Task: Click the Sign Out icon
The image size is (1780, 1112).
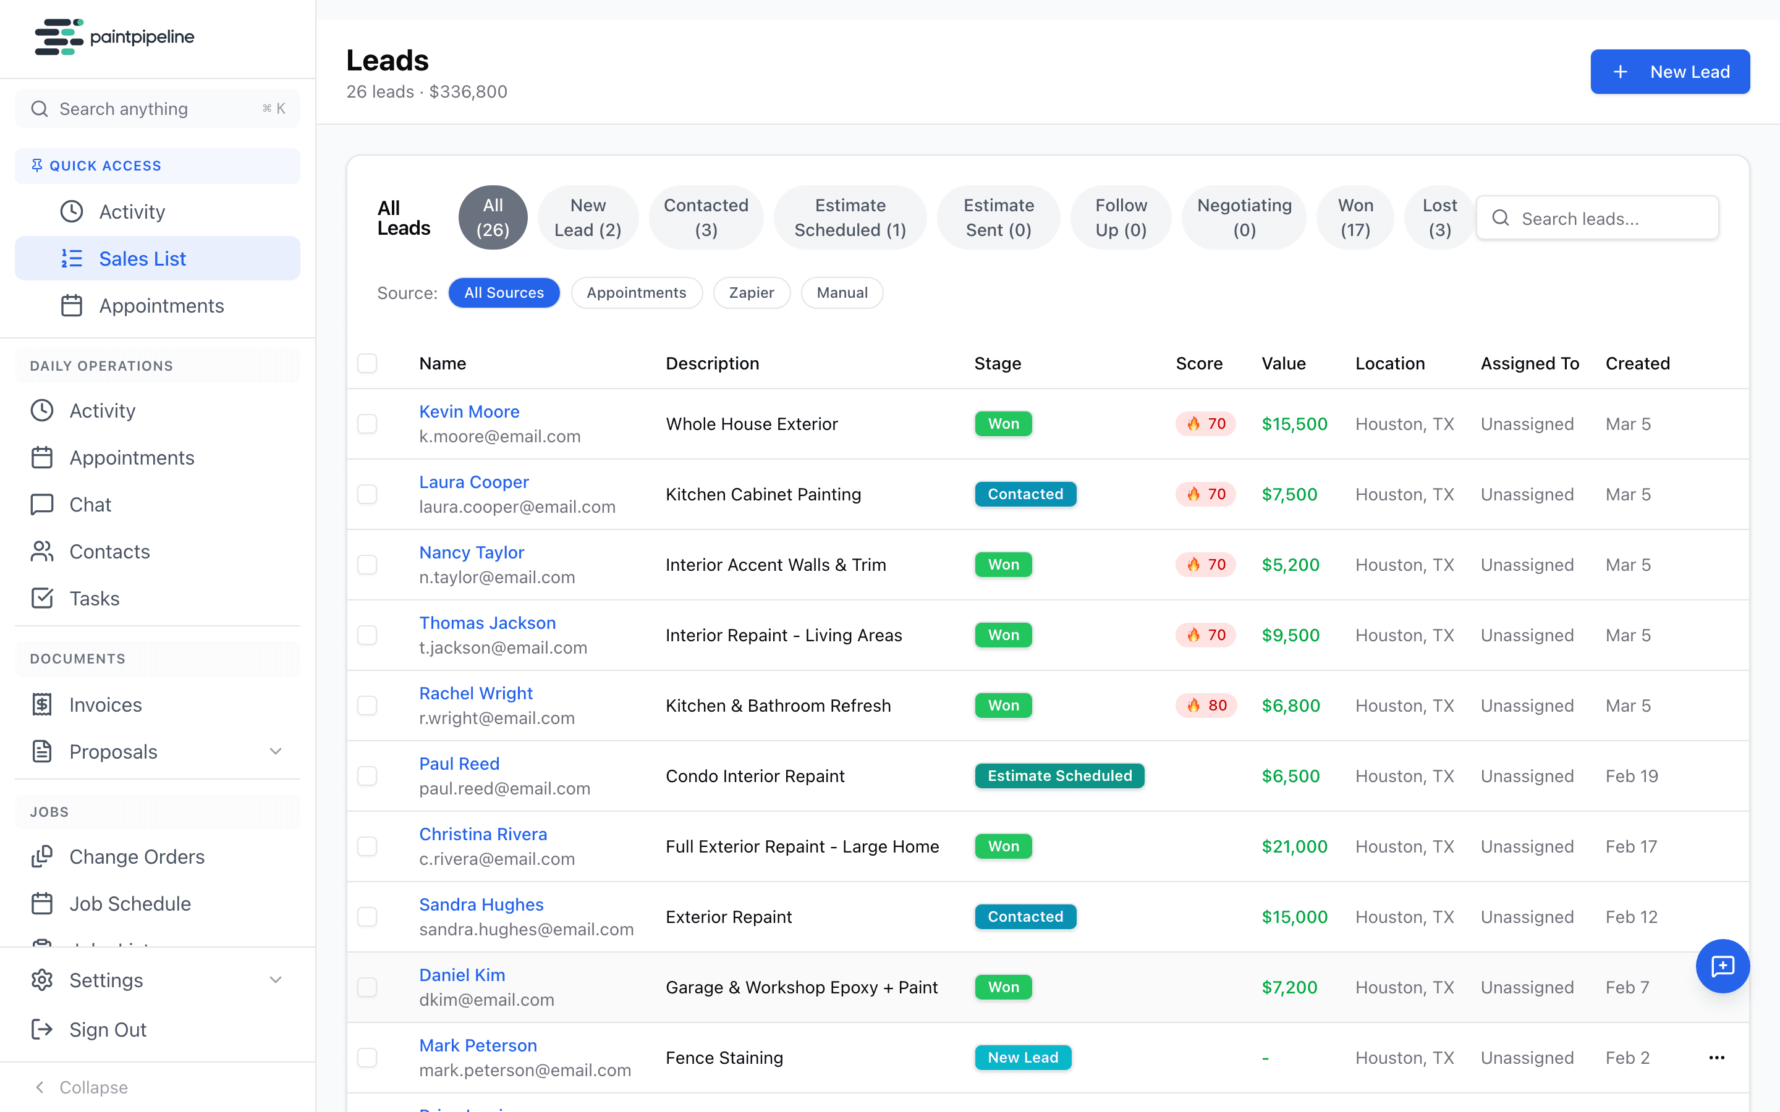Action: tap(42, 1030)
